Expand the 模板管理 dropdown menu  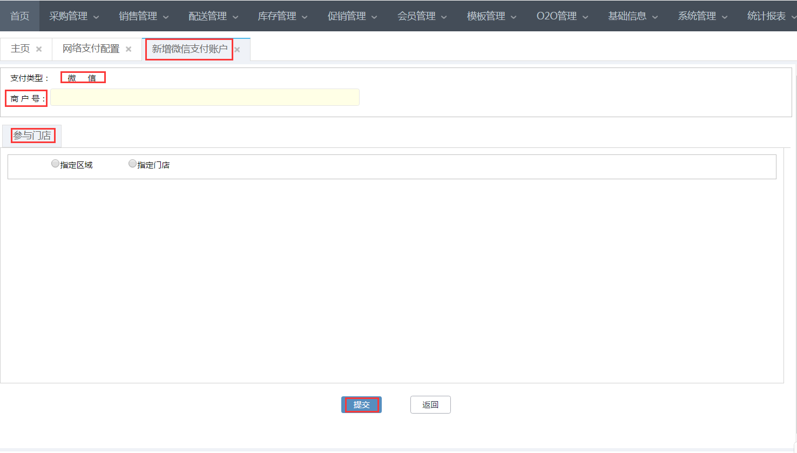tap(492, 16)
